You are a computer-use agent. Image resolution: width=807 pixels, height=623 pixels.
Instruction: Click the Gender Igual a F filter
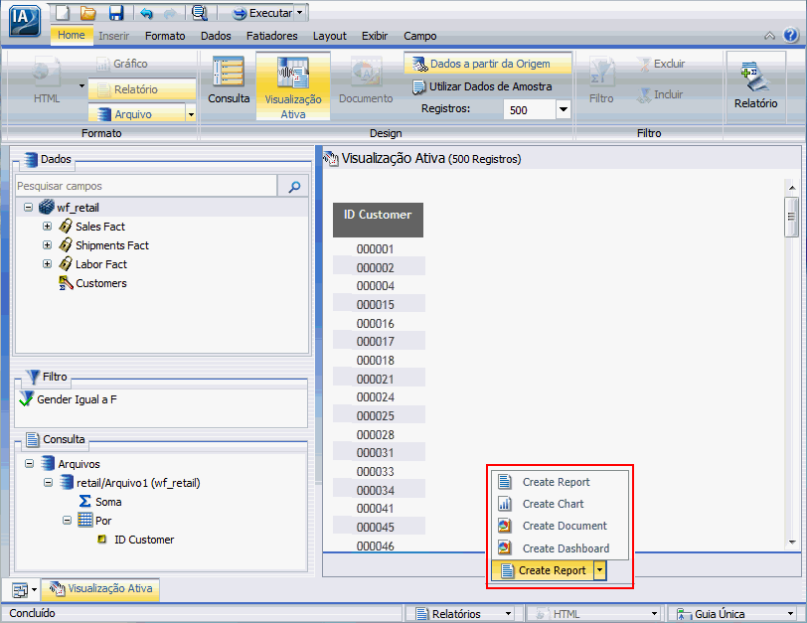[x=77, y=399]
